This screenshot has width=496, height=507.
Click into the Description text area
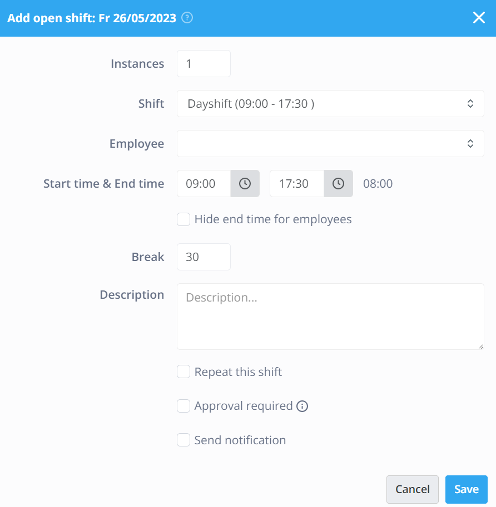tap(330, 317)
